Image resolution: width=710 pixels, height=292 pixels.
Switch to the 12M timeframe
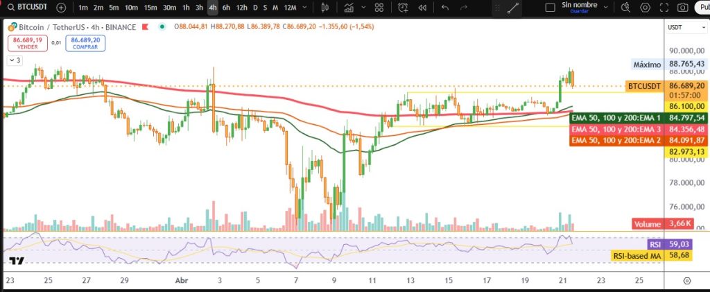point(291,8)
